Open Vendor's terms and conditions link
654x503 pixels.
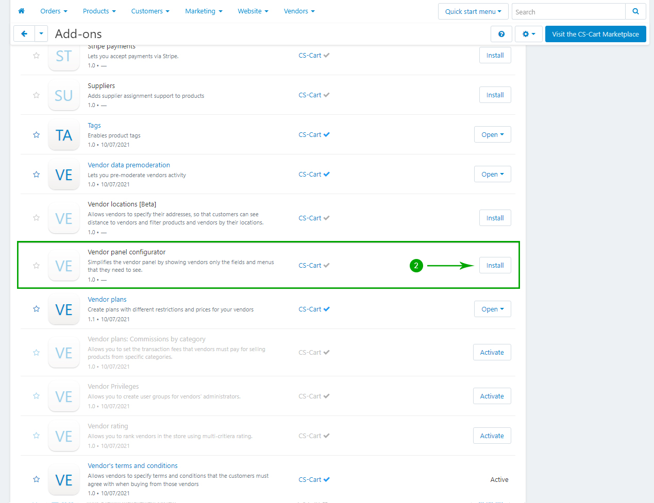[x=132, y=465]
